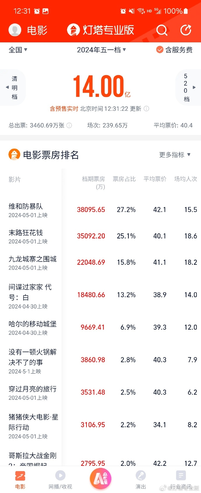
Task: Switch to the 网播/收视 tab
Action: tap(60, 480)
